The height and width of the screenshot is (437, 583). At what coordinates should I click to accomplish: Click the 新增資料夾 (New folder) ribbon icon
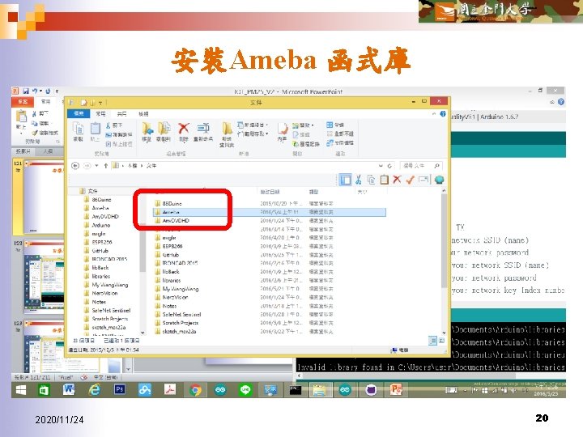point(227,134)
